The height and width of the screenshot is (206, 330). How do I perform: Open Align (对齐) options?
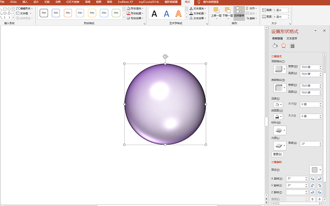point(251,8)
